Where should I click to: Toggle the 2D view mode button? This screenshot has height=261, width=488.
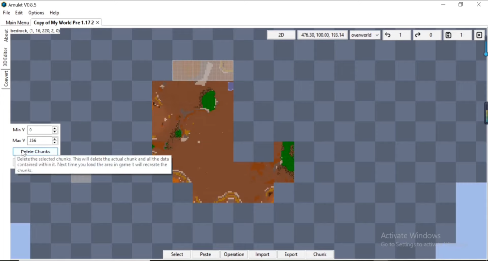coord(281,35)
